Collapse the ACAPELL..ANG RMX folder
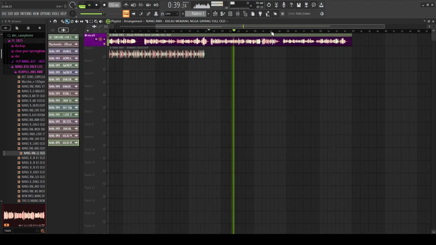This screenshot has height=245, width=436. tap(30, 72)
